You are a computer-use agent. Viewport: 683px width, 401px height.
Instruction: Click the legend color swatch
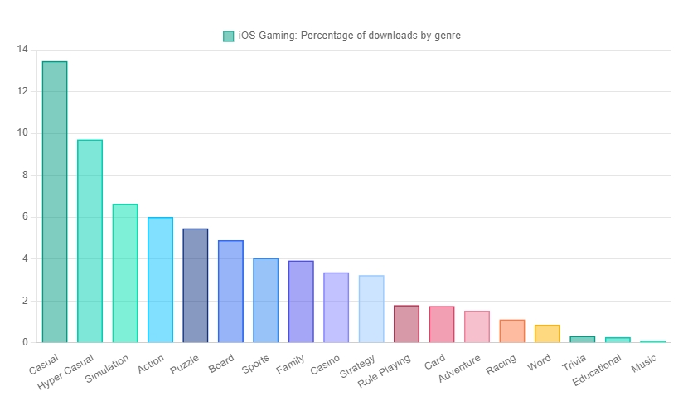click(x=229, y=36)
